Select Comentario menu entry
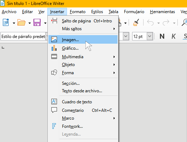Viewport: 187px width, 142px height. click(83, 110)
